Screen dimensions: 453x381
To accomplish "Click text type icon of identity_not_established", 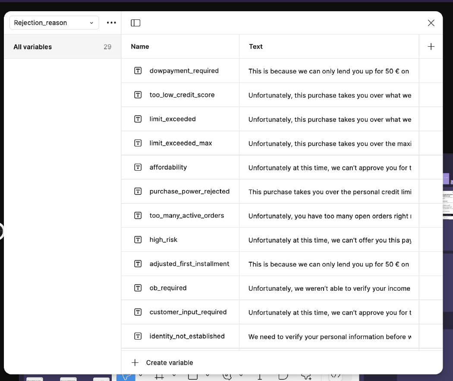I will 138,336.
